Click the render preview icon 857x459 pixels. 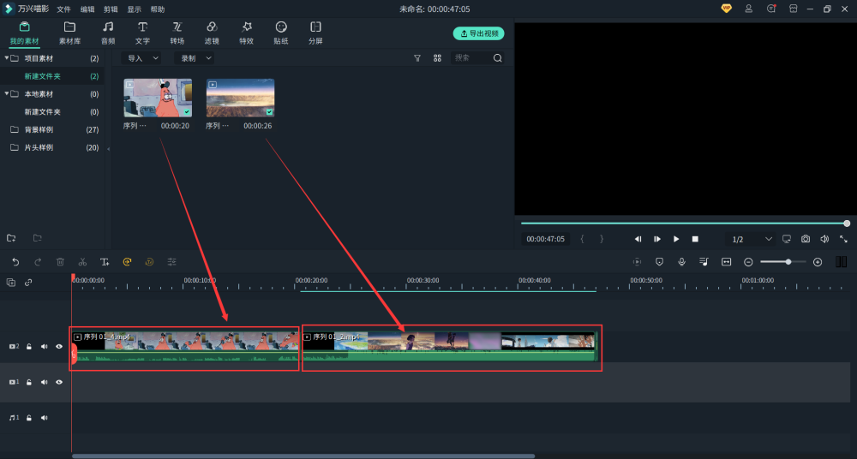pos(638,262)
